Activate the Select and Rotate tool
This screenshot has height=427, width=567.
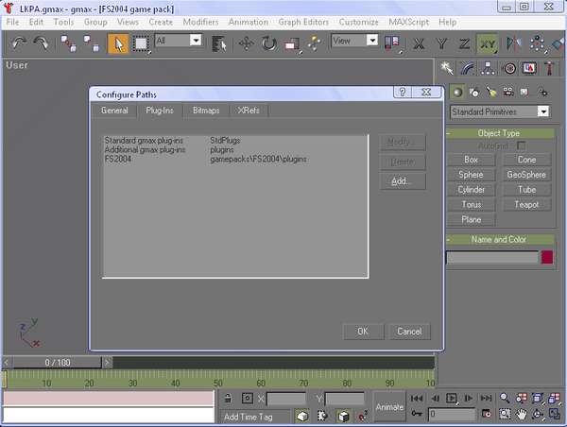tap(268, 43)
